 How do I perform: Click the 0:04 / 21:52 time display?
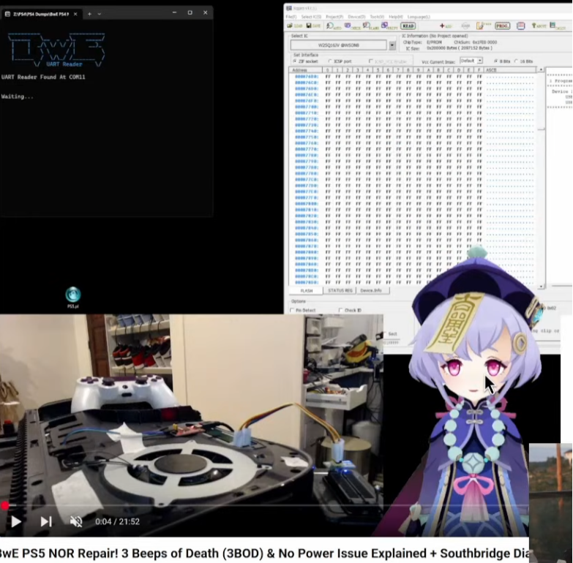click(x=117, y=522)
